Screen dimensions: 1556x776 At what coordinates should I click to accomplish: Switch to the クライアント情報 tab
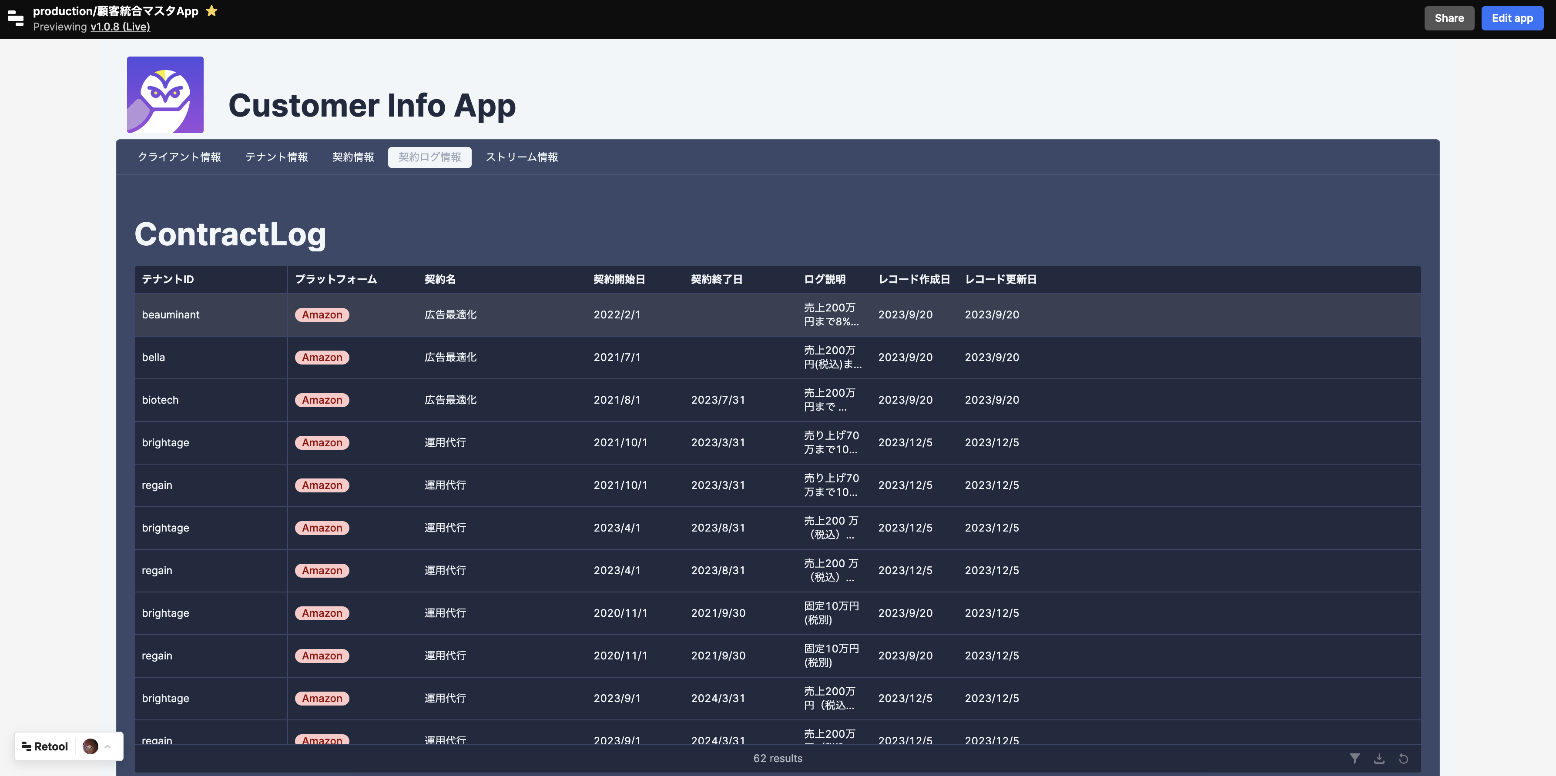pyautogui.click(x=179, y=157)
